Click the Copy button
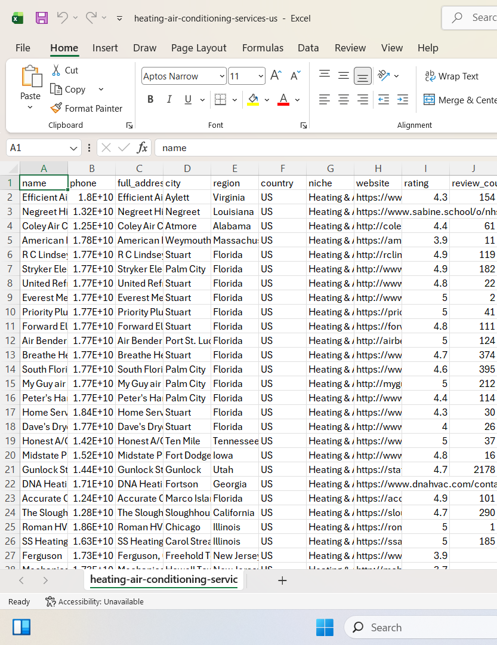Viewport: 497px width, 645px height. tap(68, 89)
